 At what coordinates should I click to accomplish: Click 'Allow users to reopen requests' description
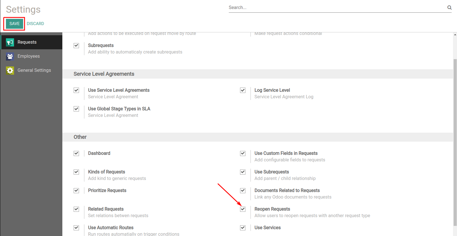click(x=312, y=216)
